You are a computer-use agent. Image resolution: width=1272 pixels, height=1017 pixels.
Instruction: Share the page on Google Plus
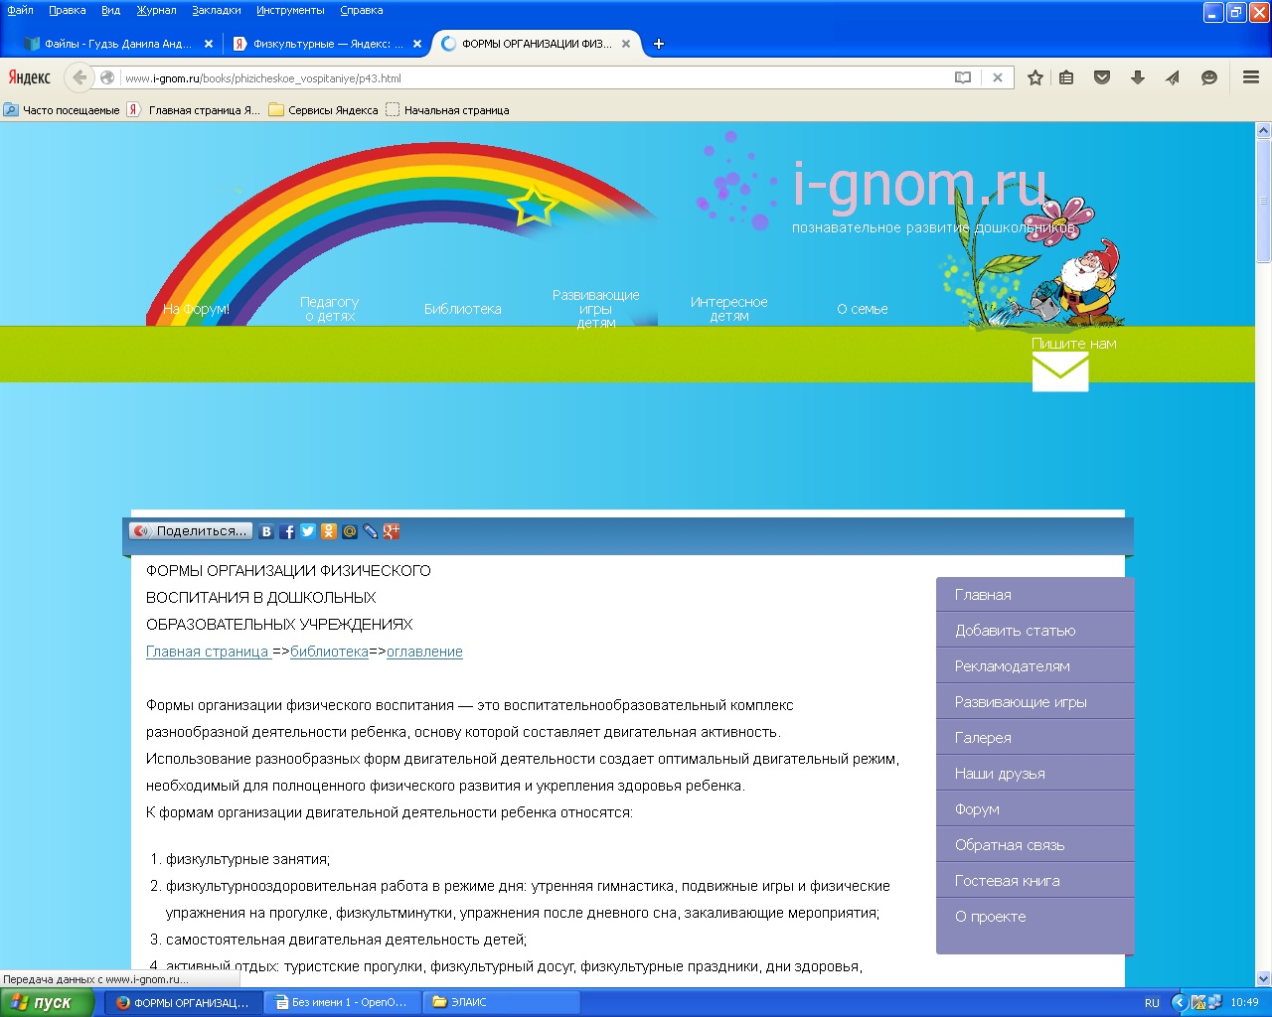tap(392, 531)
